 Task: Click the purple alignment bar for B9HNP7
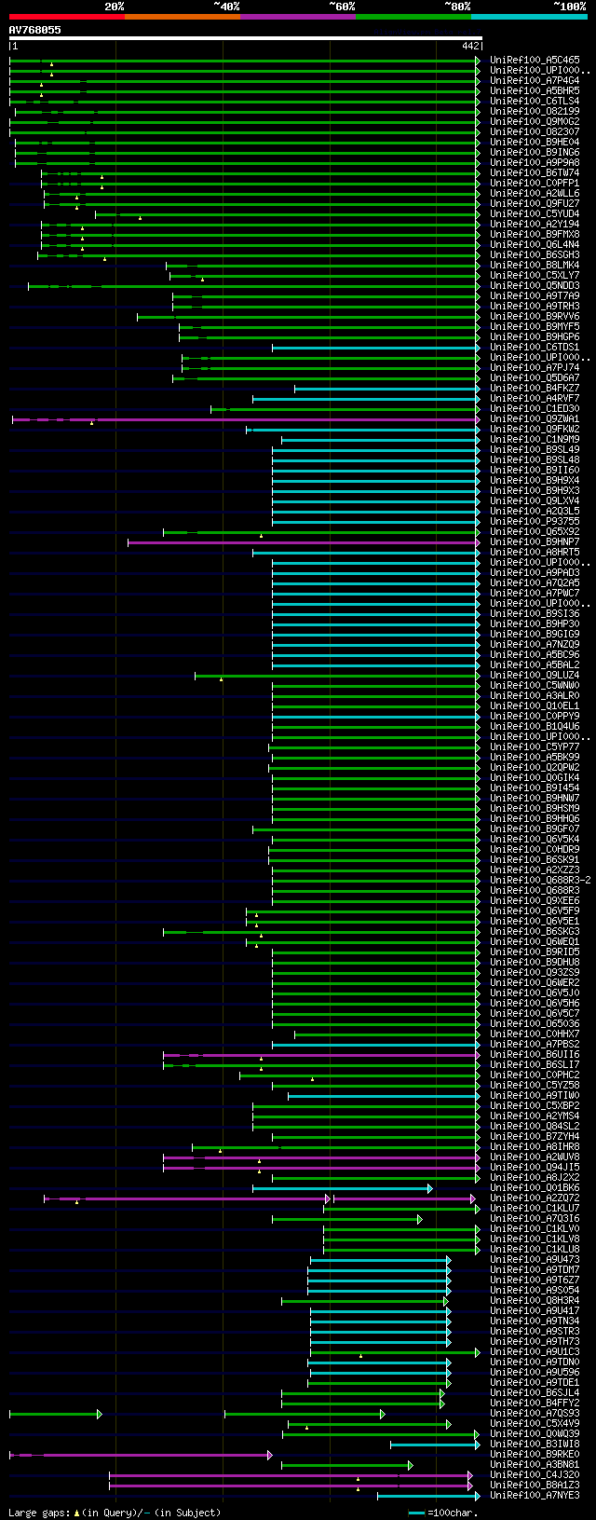(304, 542)
